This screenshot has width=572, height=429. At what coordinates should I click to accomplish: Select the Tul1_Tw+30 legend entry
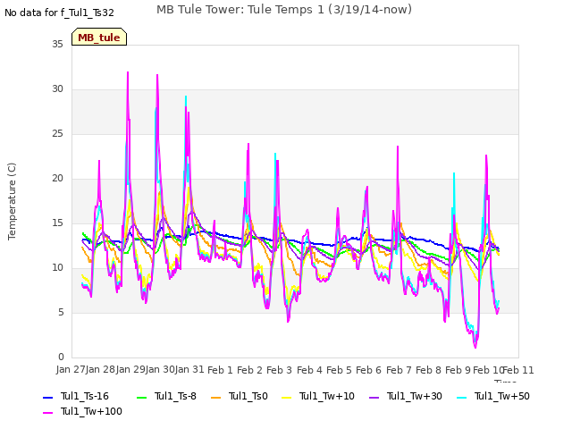(406, 396)
